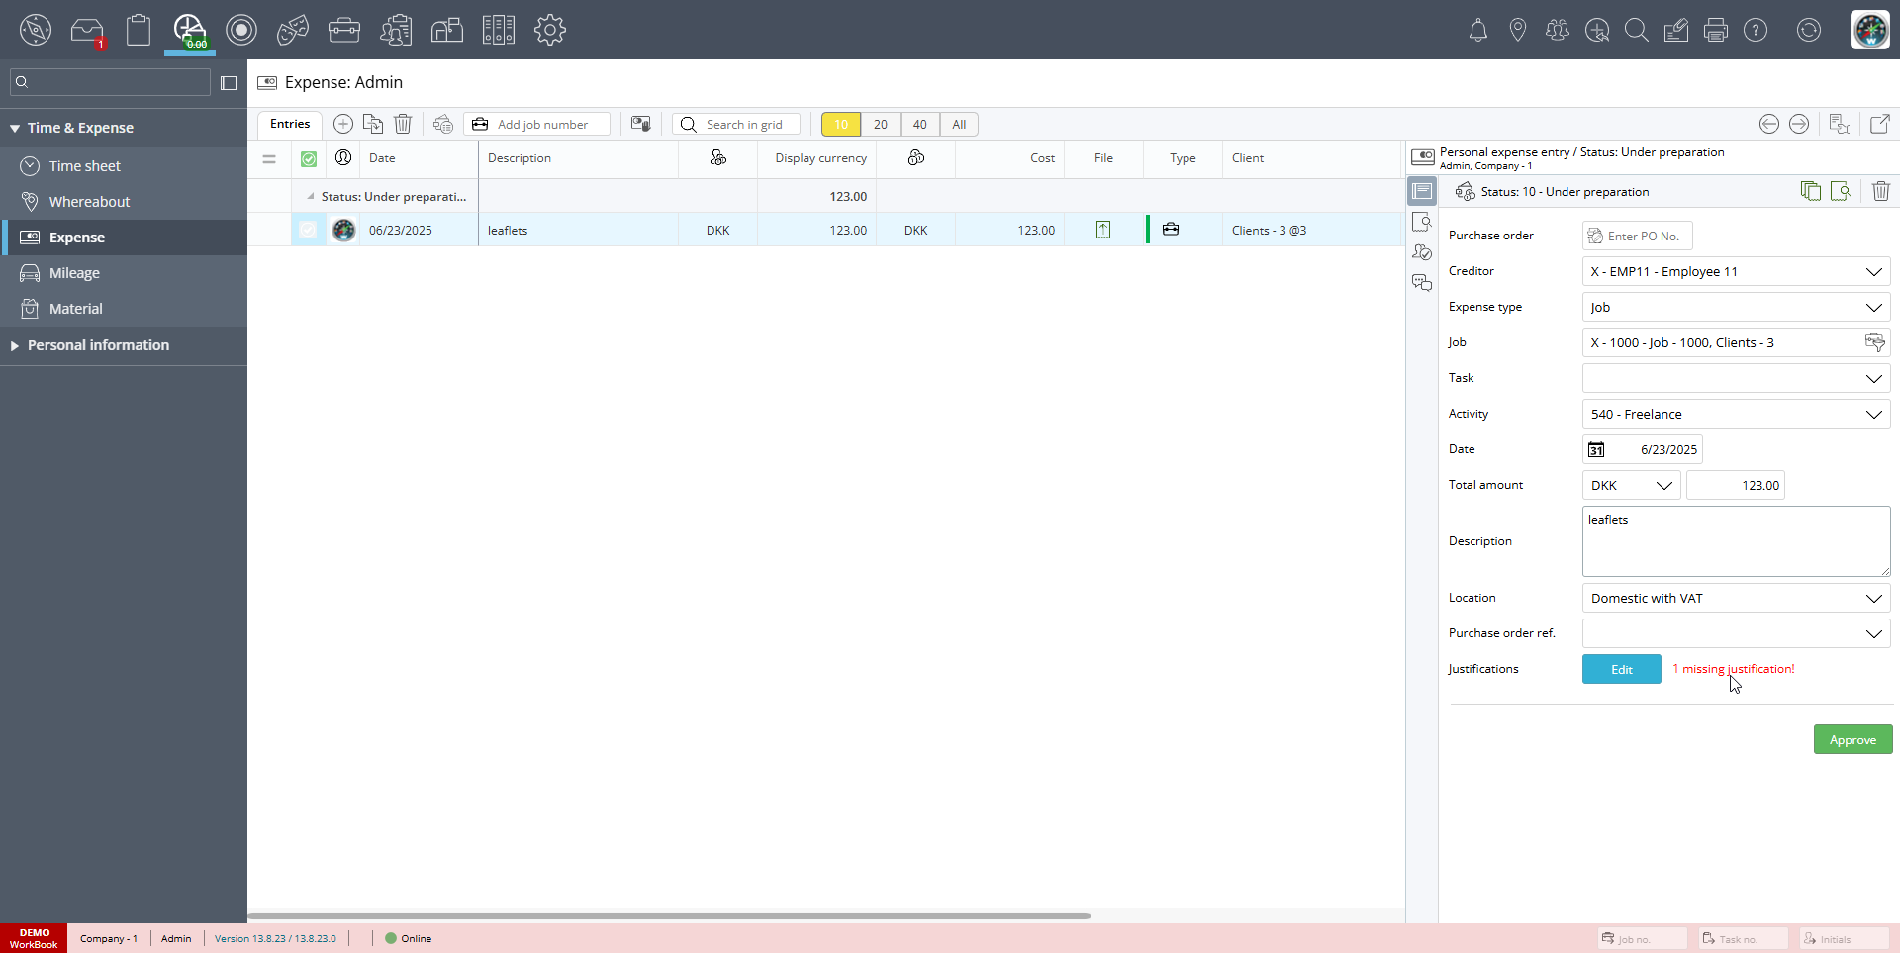Open the printer icon in top bar
This screenshot has width=1900, height=953.
[x=1715, y=31]
